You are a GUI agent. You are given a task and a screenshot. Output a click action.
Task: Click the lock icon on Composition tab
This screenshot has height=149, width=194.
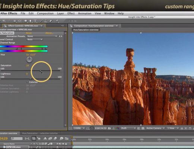coord(71,26)
